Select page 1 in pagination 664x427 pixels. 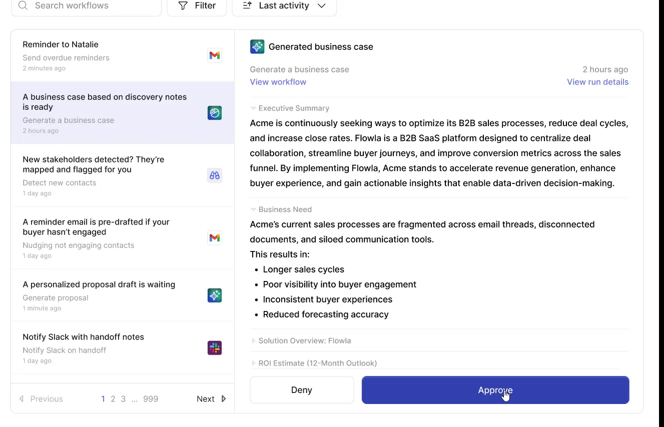coord(103,399)
